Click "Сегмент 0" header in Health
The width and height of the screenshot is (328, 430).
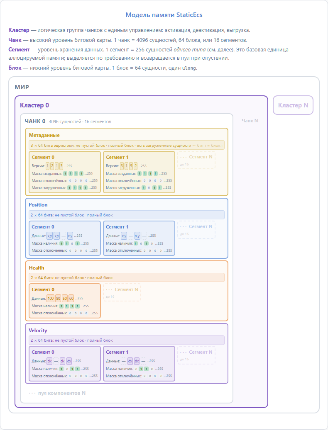coord(43,289)
